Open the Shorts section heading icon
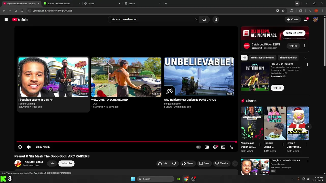326x183 pixels. pyautogui.click(x=243, y=101)
